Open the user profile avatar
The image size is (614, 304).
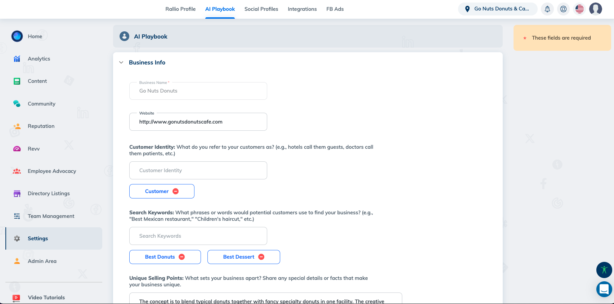[x=595, y=9]
